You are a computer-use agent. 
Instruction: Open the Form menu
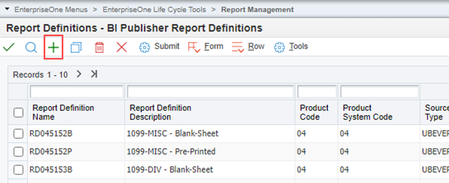tap(205, 47)
